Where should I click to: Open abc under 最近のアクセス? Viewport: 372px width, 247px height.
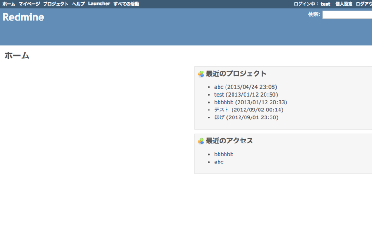pyautogui.click(x=219, y=162)
